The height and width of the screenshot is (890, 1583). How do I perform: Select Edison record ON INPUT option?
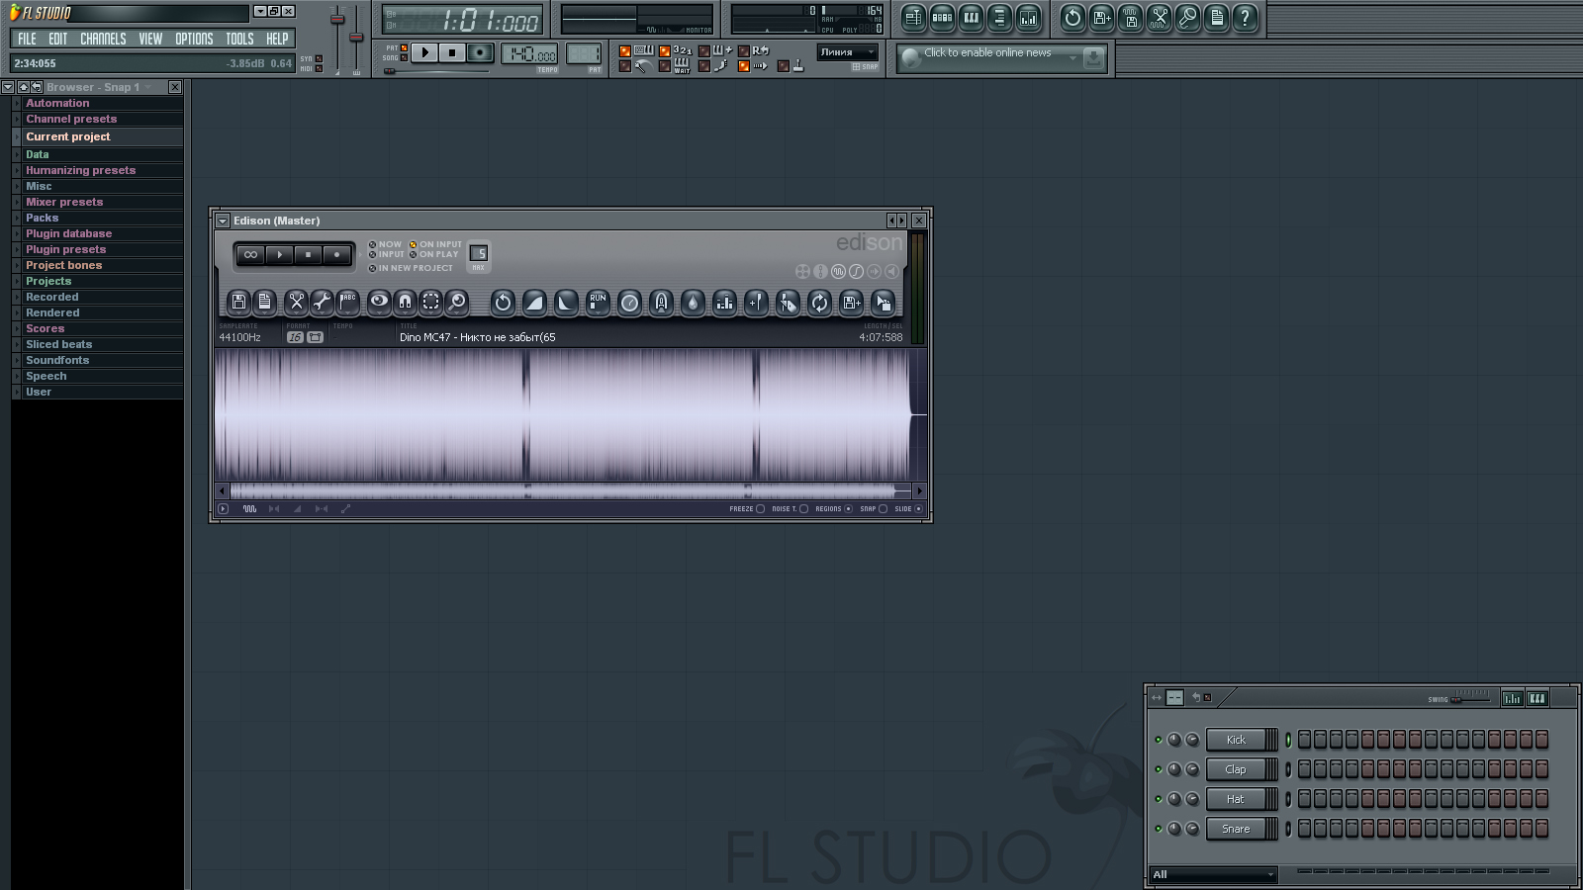(436, 244)
